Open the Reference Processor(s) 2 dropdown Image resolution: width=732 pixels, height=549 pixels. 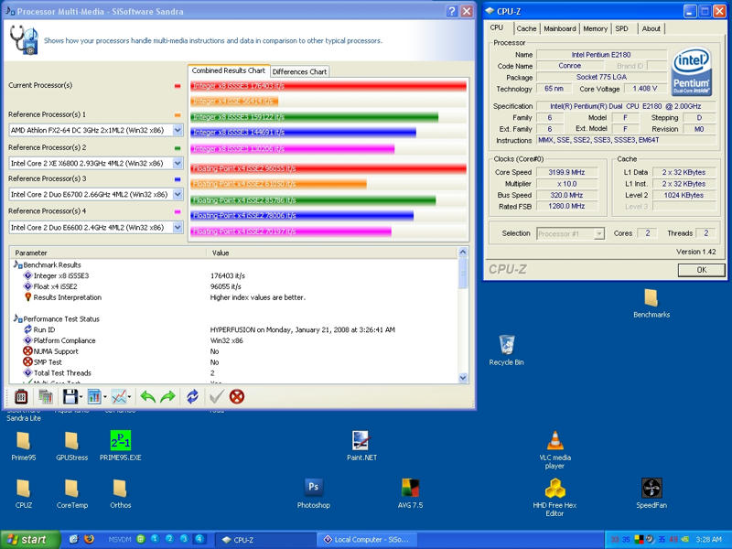point(178,163)
